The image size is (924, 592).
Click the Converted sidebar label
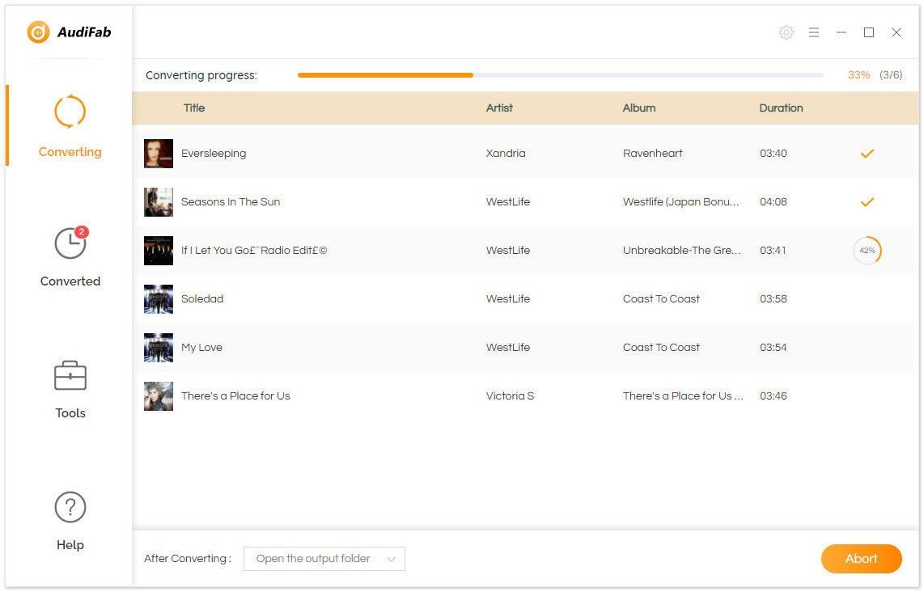click(x=70, y=281)
